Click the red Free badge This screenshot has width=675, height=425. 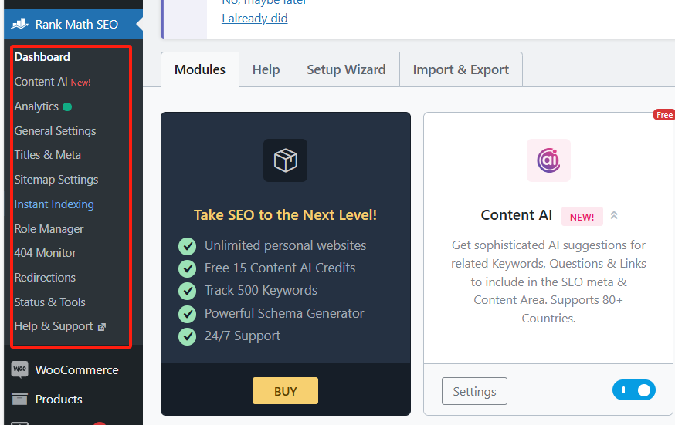(x=663, y=115)
